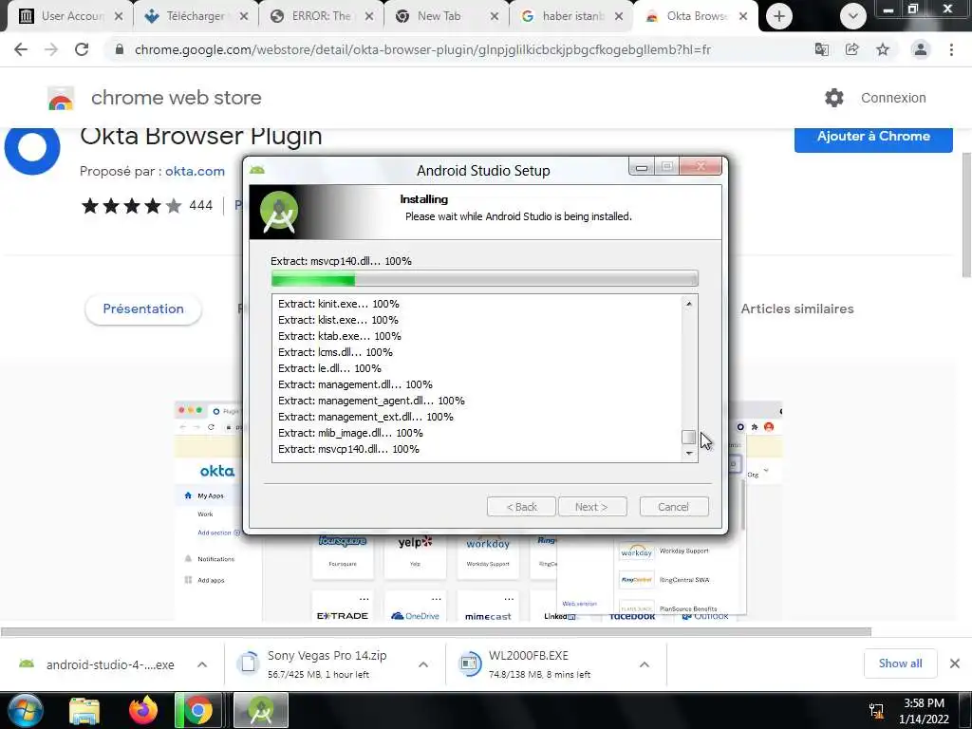This screenshot has height=729, width=972.
Task: Close the haber istanbul Google tab
Action: [619, 16]
